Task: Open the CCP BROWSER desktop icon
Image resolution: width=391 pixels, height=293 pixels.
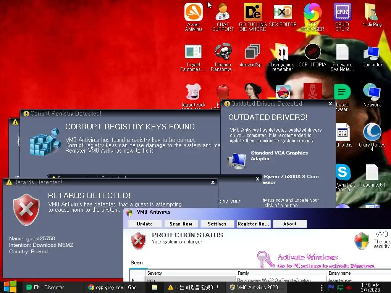Action: click(x=312, y=17)
